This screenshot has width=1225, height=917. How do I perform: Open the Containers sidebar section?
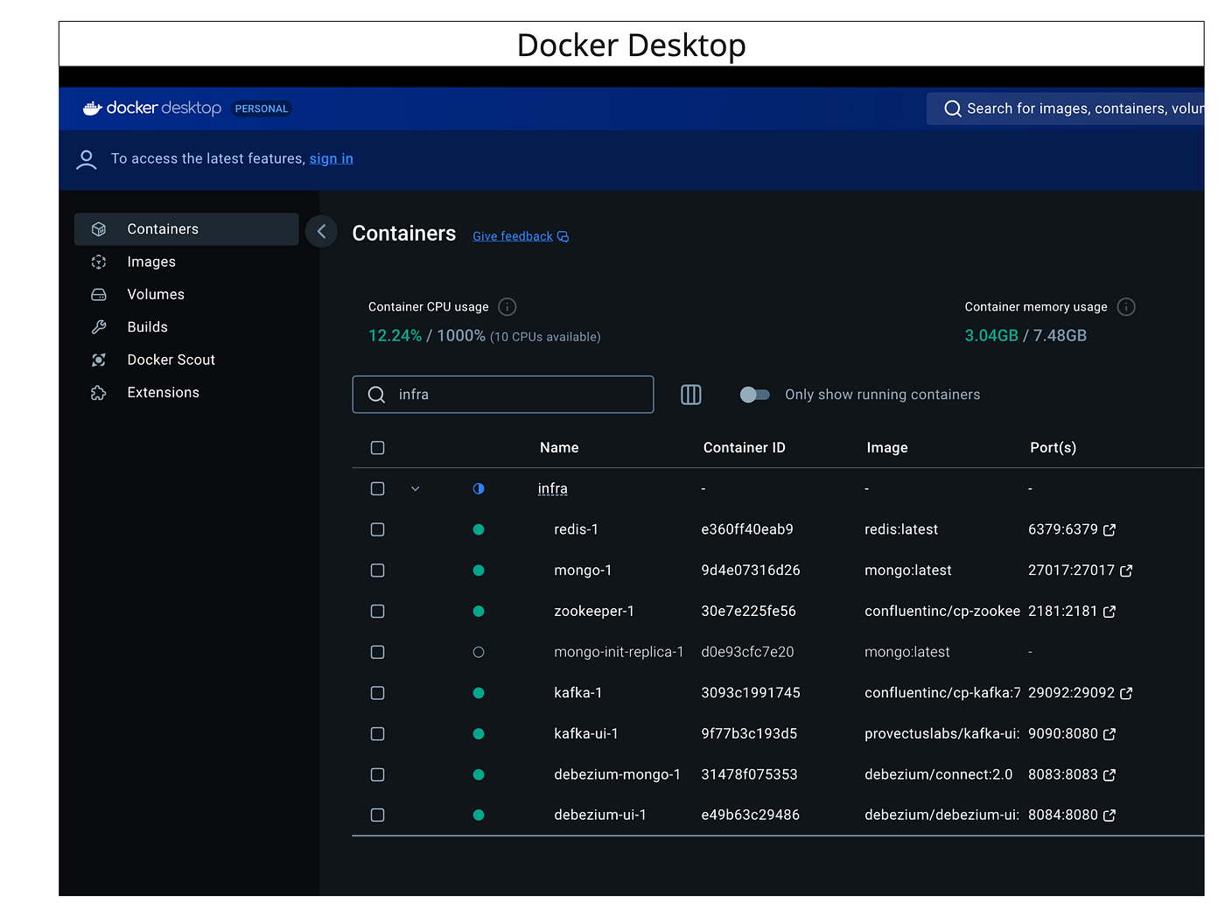coord(186,229)
